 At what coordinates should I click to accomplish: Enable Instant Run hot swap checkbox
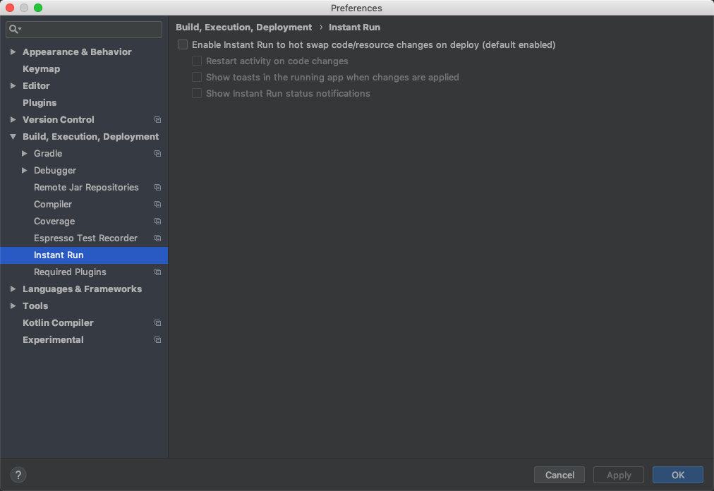tap(183, 44)
